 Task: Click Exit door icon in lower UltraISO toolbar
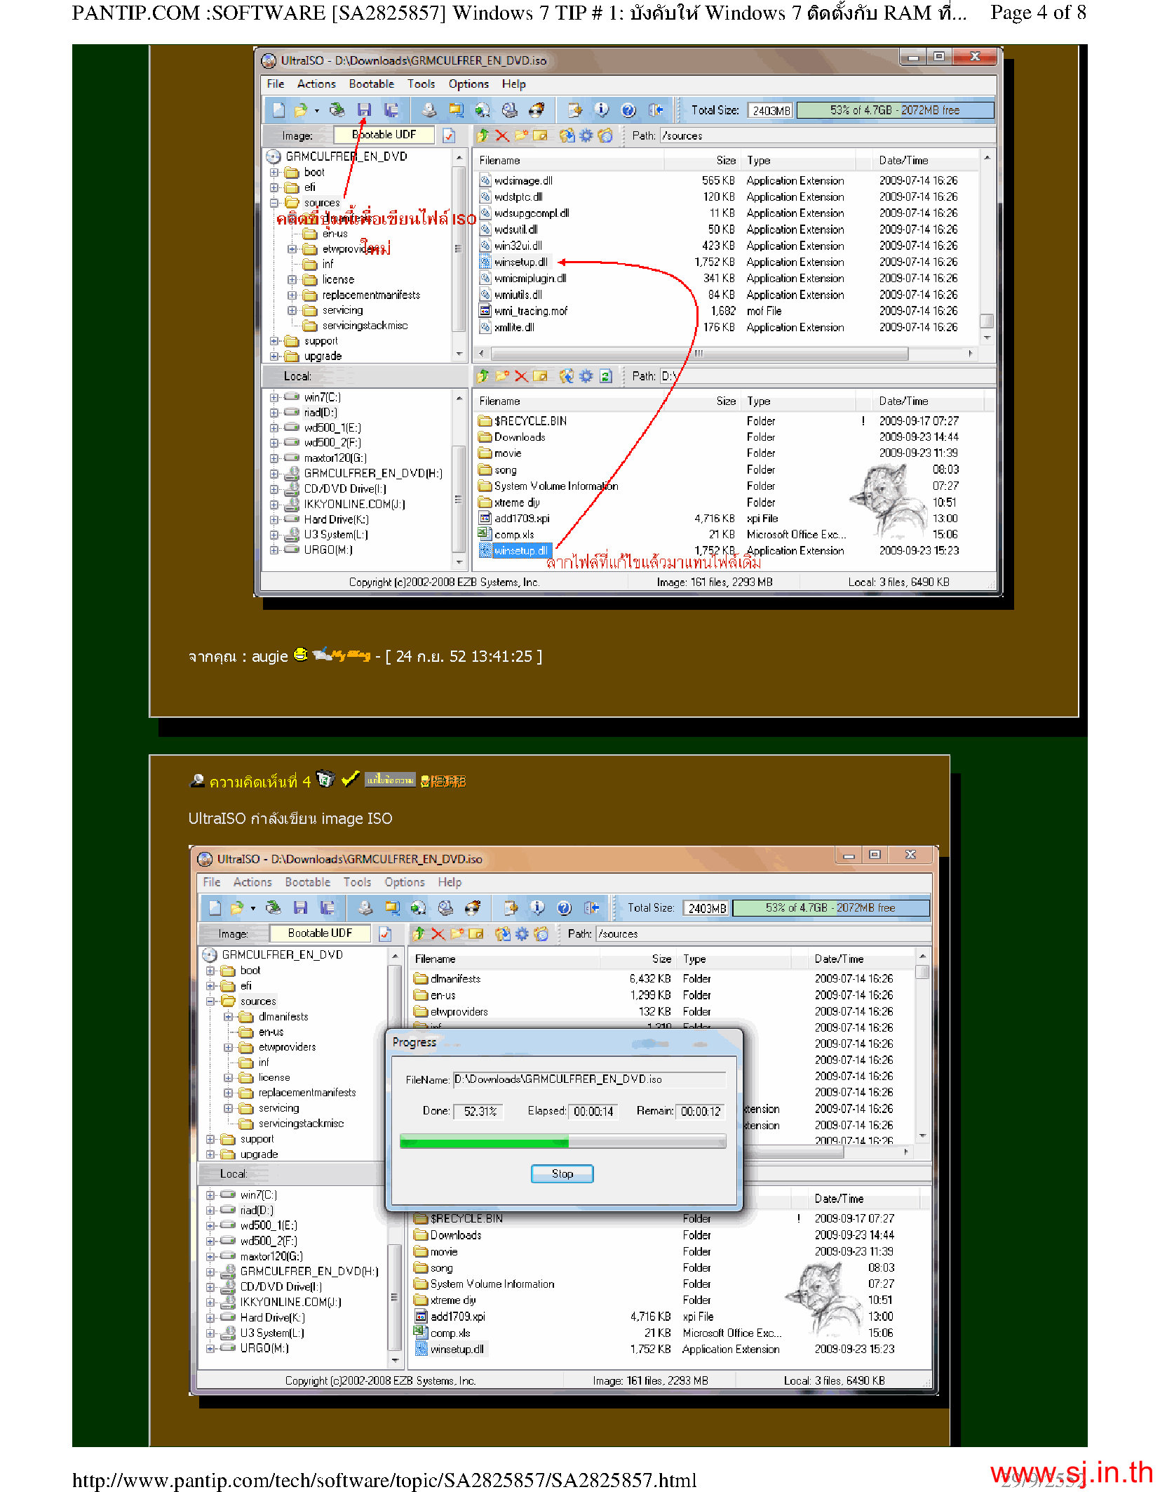[x=592, y=908]
